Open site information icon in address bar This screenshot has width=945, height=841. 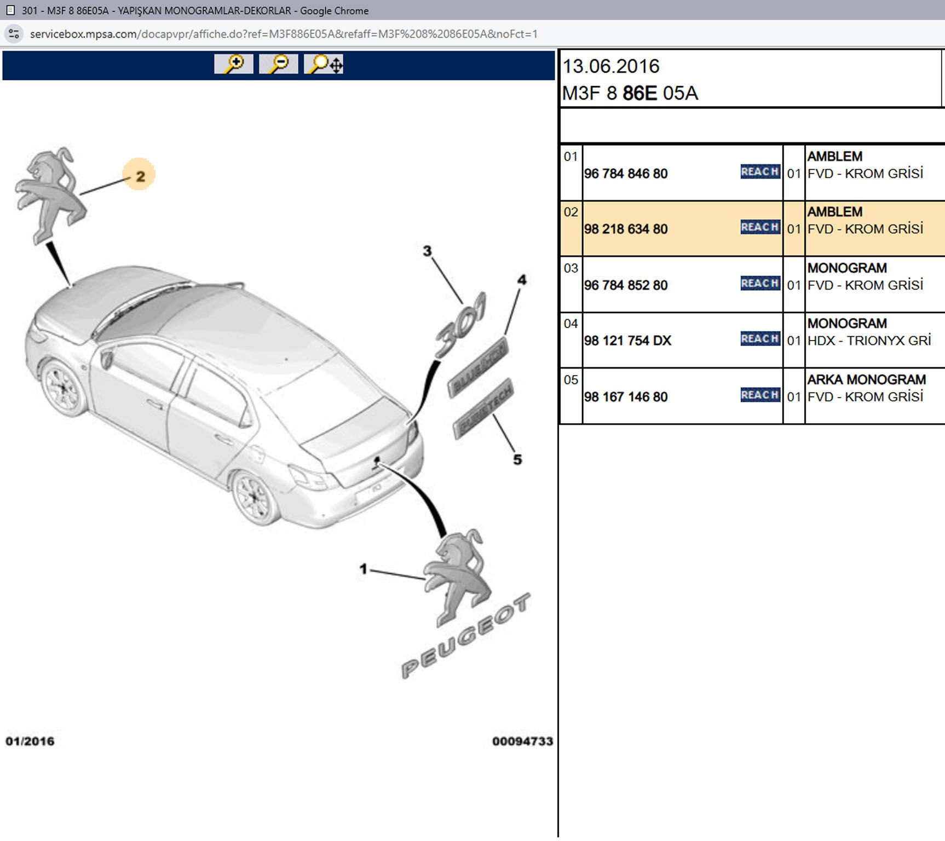14,34
